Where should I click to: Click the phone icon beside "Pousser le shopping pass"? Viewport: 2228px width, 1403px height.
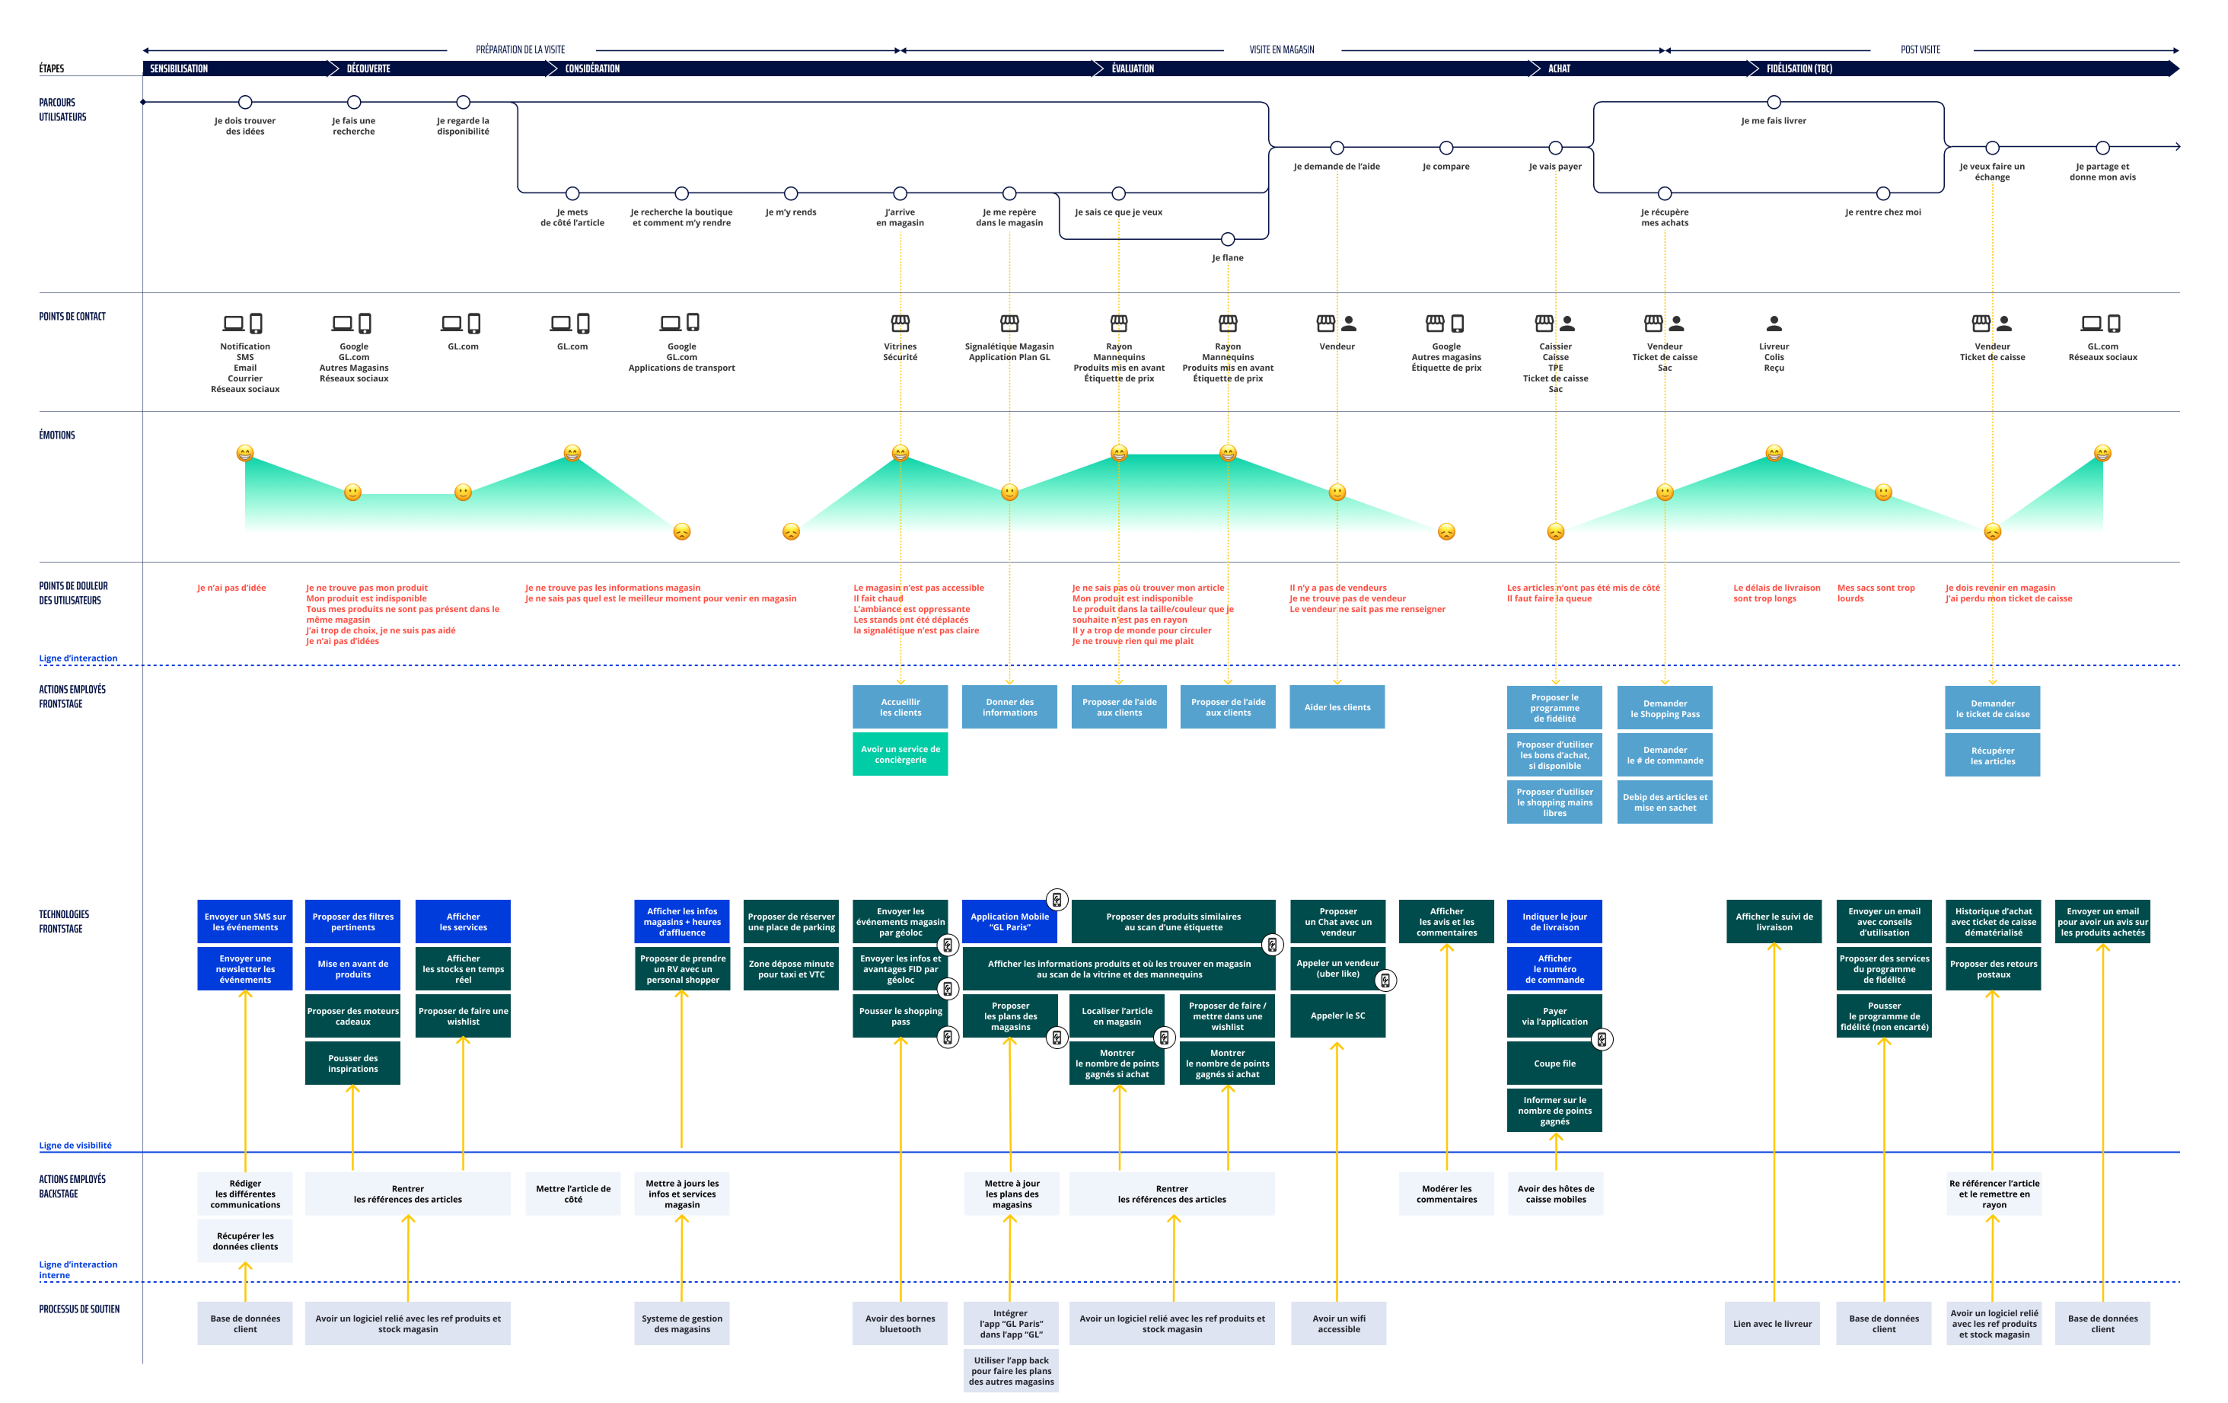(948, 1037)
